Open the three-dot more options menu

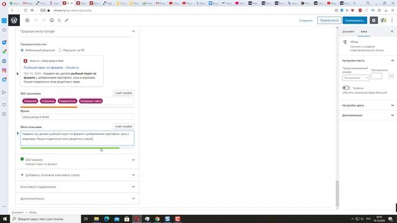point(392,20)
